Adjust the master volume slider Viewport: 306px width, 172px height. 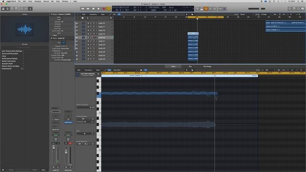tap(257, 9)
